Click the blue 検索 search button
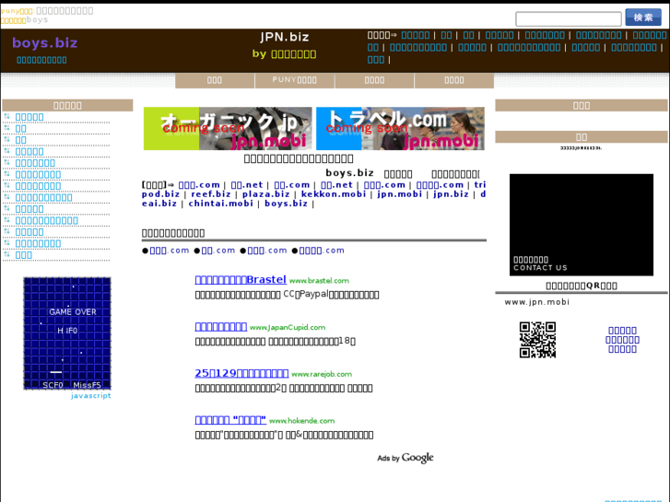 [643, 18]
